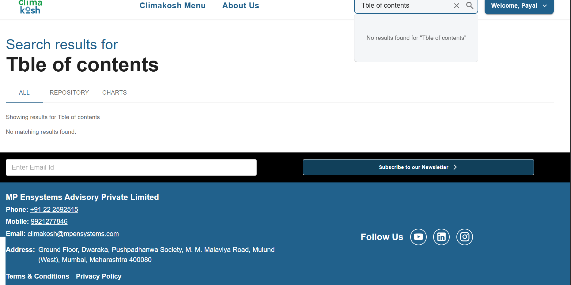
Task: Open the YouTube social link
Action: point(418,237)
